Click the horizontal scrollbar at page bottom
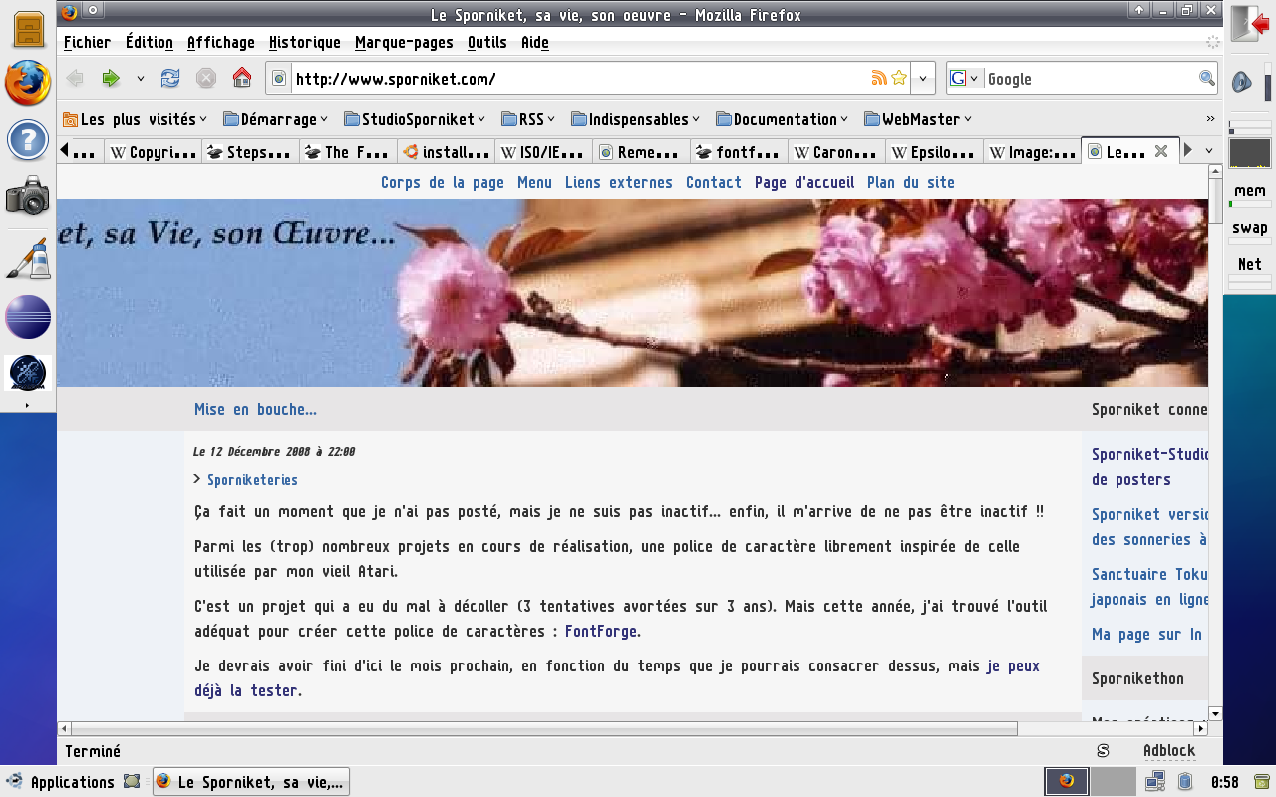1276x797 pixels. click(x=543, y=728)
